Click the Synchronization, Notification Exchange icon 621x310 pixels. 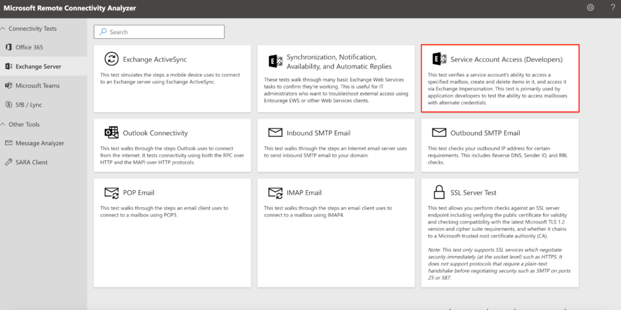coord(275,61)
